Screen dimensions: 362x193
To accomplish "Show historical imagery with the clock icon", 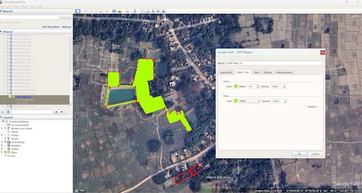I will tap(114, 11).
